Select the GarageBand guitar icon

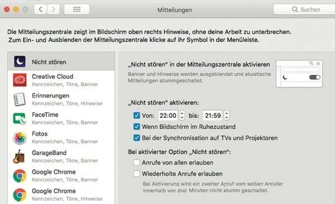tap(19, 156)
